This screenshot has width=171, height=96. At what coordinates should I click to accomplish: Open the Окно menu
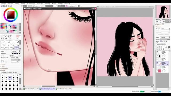[x=60, y=4]
